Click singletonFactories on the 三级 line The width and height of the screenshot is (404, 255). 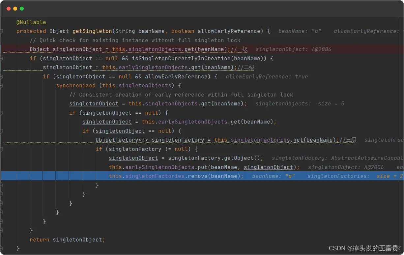pyautogui.click(x=260, y=140)
